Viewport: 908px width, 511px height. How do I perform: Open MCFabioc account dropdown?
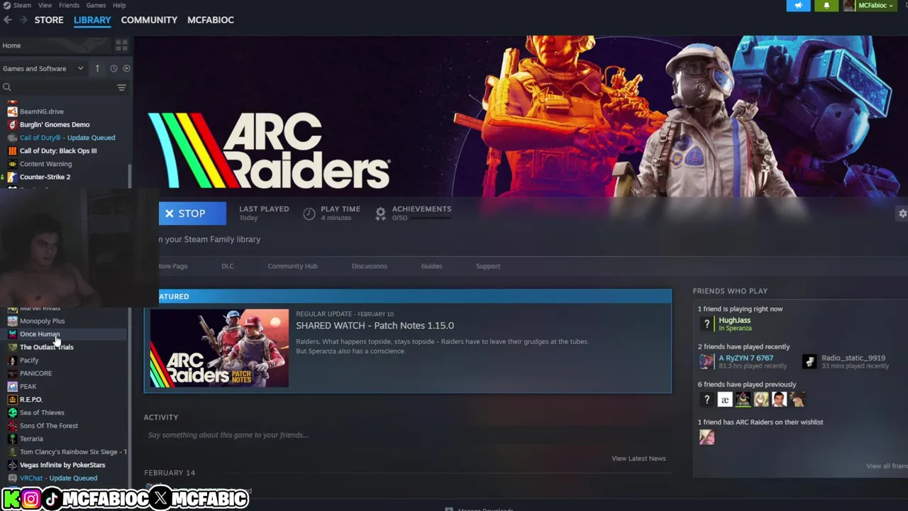[875, 6]
